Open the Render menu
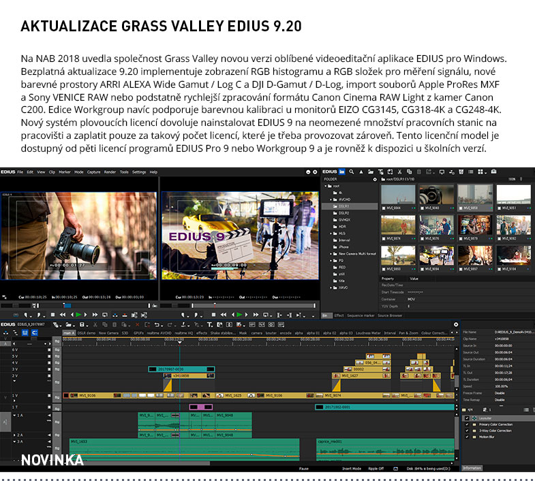This screenshot has width=535, height=481. [110, 172]
